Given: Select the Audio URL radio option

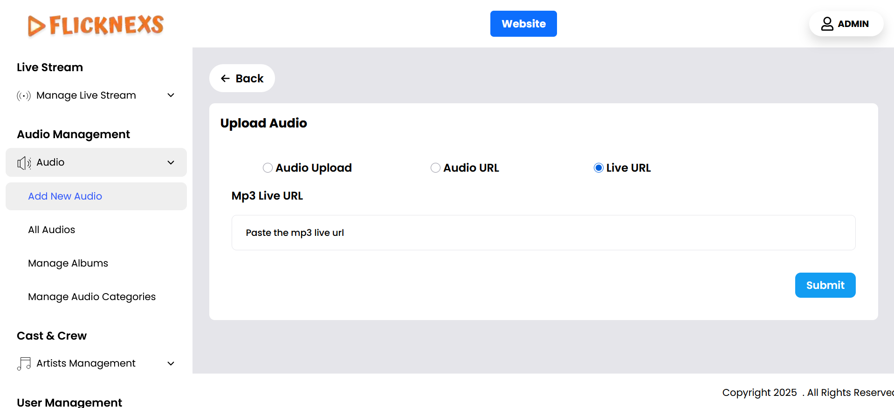Looking at the screenshot, I should pyautogui.click(x=435, y=168).
